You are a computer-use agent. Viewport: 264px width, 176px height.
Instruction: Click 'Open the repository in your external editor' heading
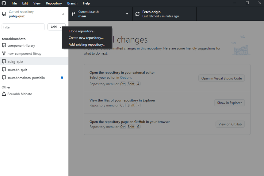(x=122, y=73)
